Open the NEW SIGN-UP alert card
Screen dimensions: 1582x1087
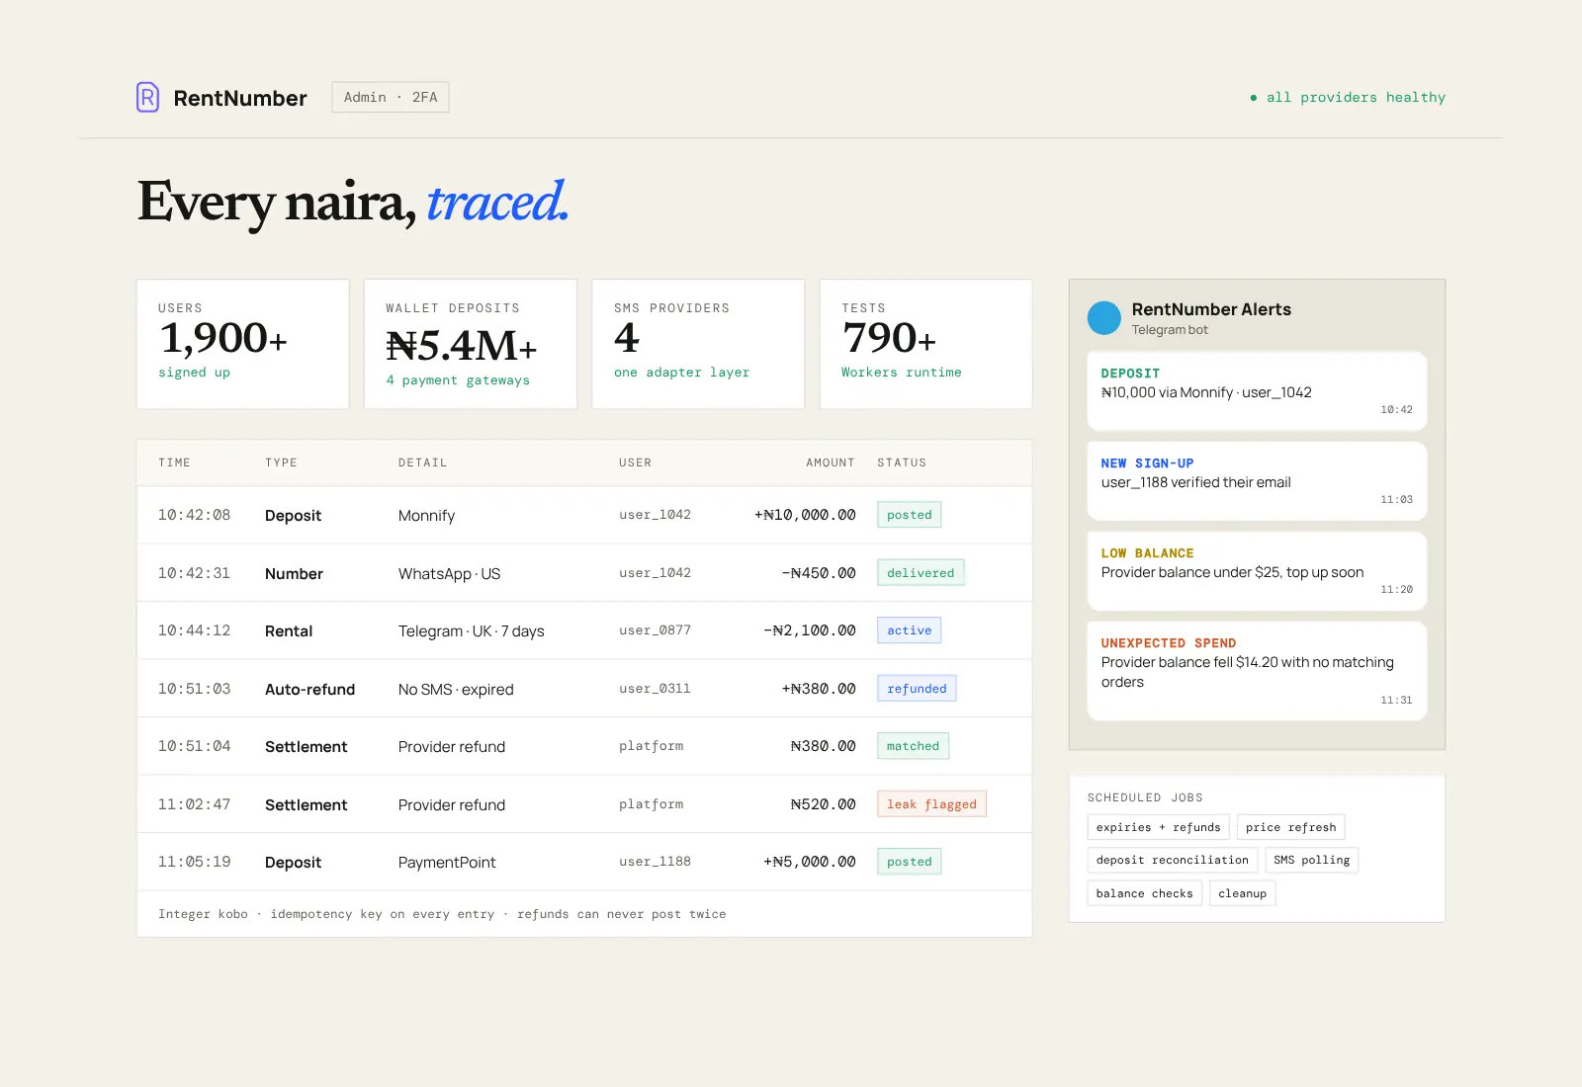pos(1257,481)
